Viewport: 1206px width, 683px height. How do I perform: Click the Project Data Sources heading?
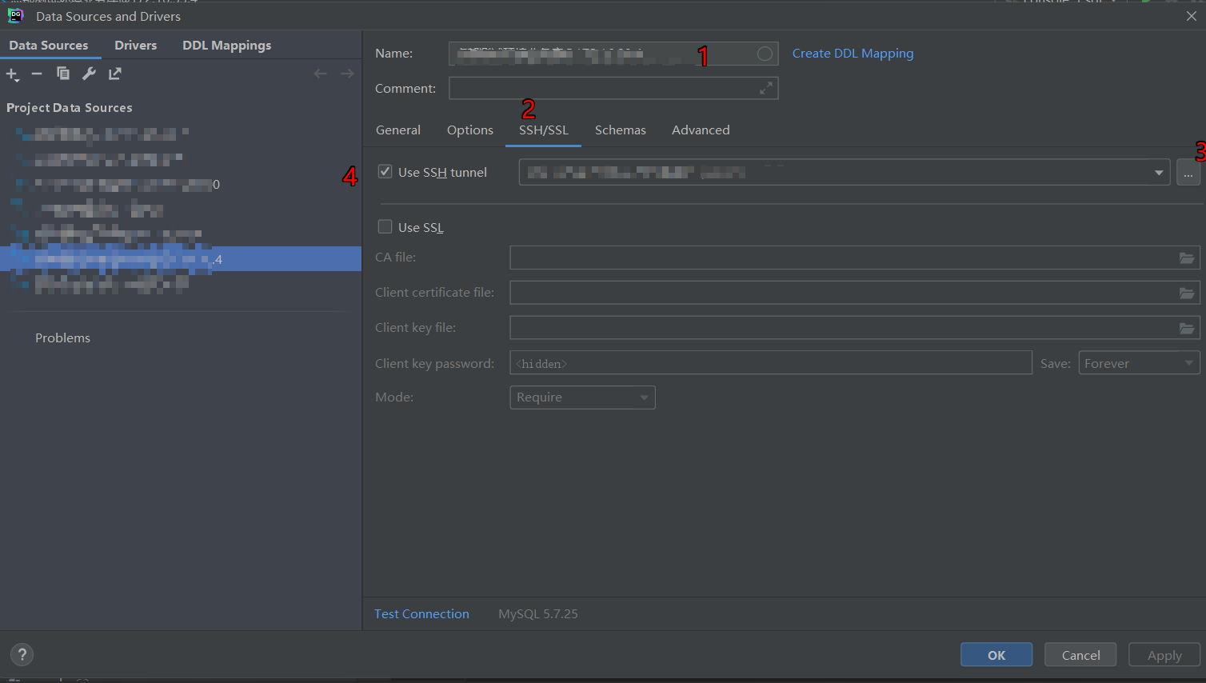point(70,108)
